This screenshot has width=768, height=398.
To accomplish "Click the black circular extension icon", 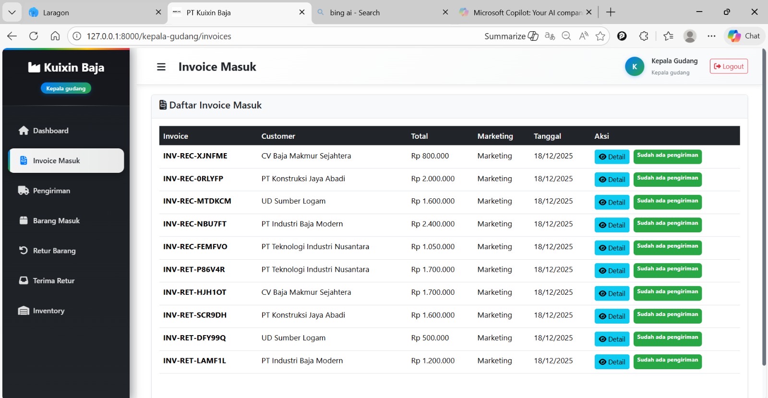I will coord(622,36).
